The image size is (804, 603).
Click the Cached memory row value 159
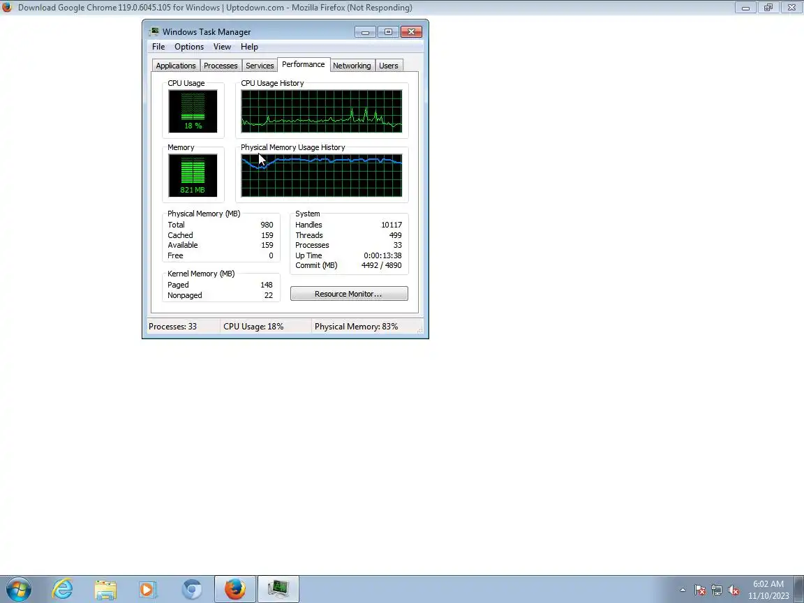pos(267,235)
